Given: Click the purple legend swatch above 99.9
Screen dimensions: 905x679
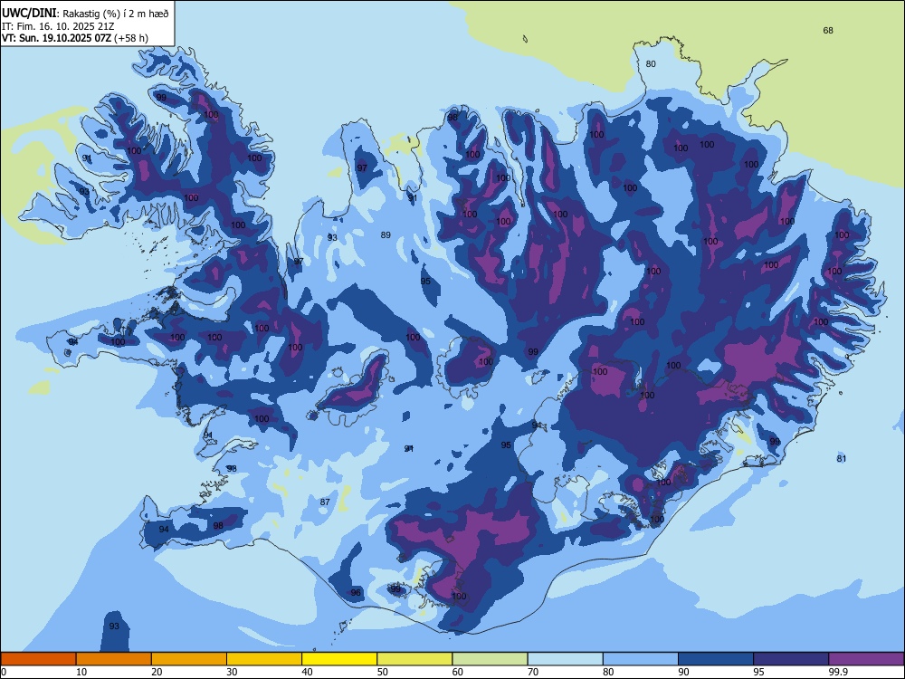Looking at the screenshot, I should point(866,659).
